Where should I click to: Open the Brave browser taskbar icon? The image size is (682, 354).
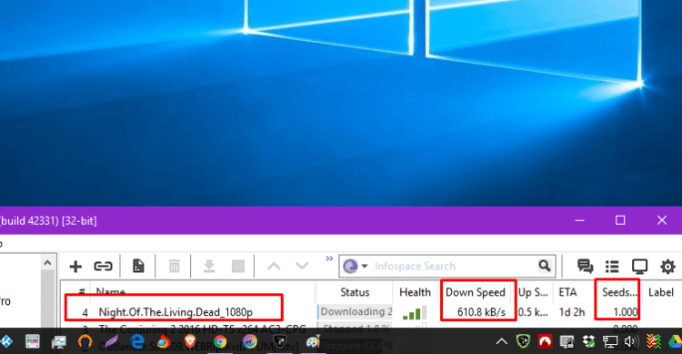coord(190,341)
